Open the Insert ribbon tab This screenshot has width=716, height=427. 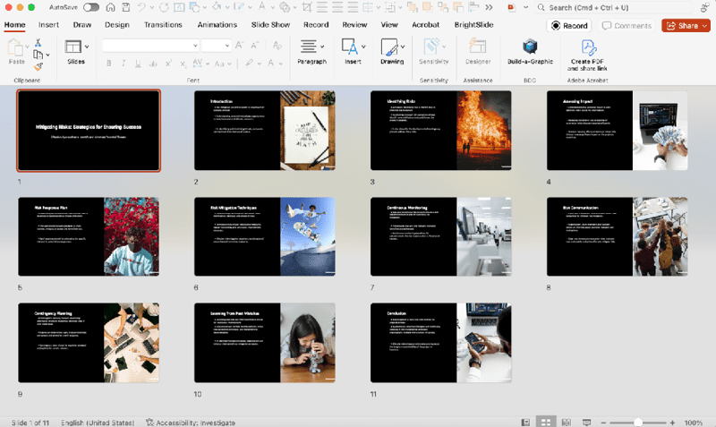[48, 25]
